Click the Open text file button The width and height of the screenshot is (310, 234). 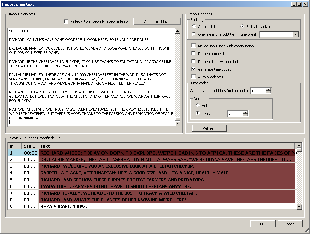[157, 21]
